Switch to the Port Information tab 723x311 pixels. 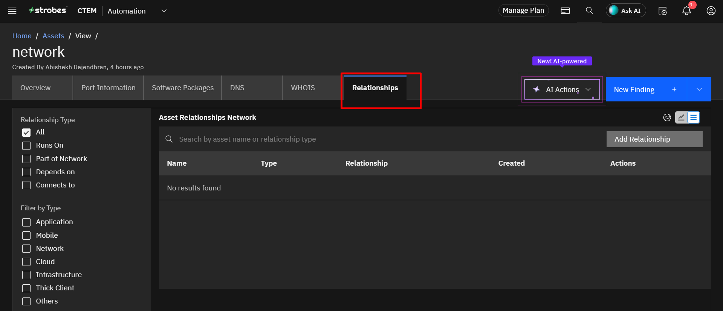click(x=108, y=88)
